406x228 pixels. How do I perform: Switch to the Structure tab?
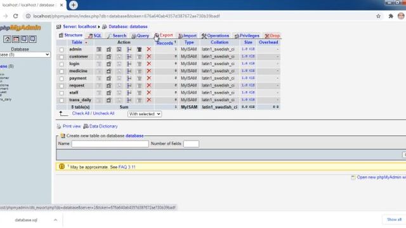(70, 35)
